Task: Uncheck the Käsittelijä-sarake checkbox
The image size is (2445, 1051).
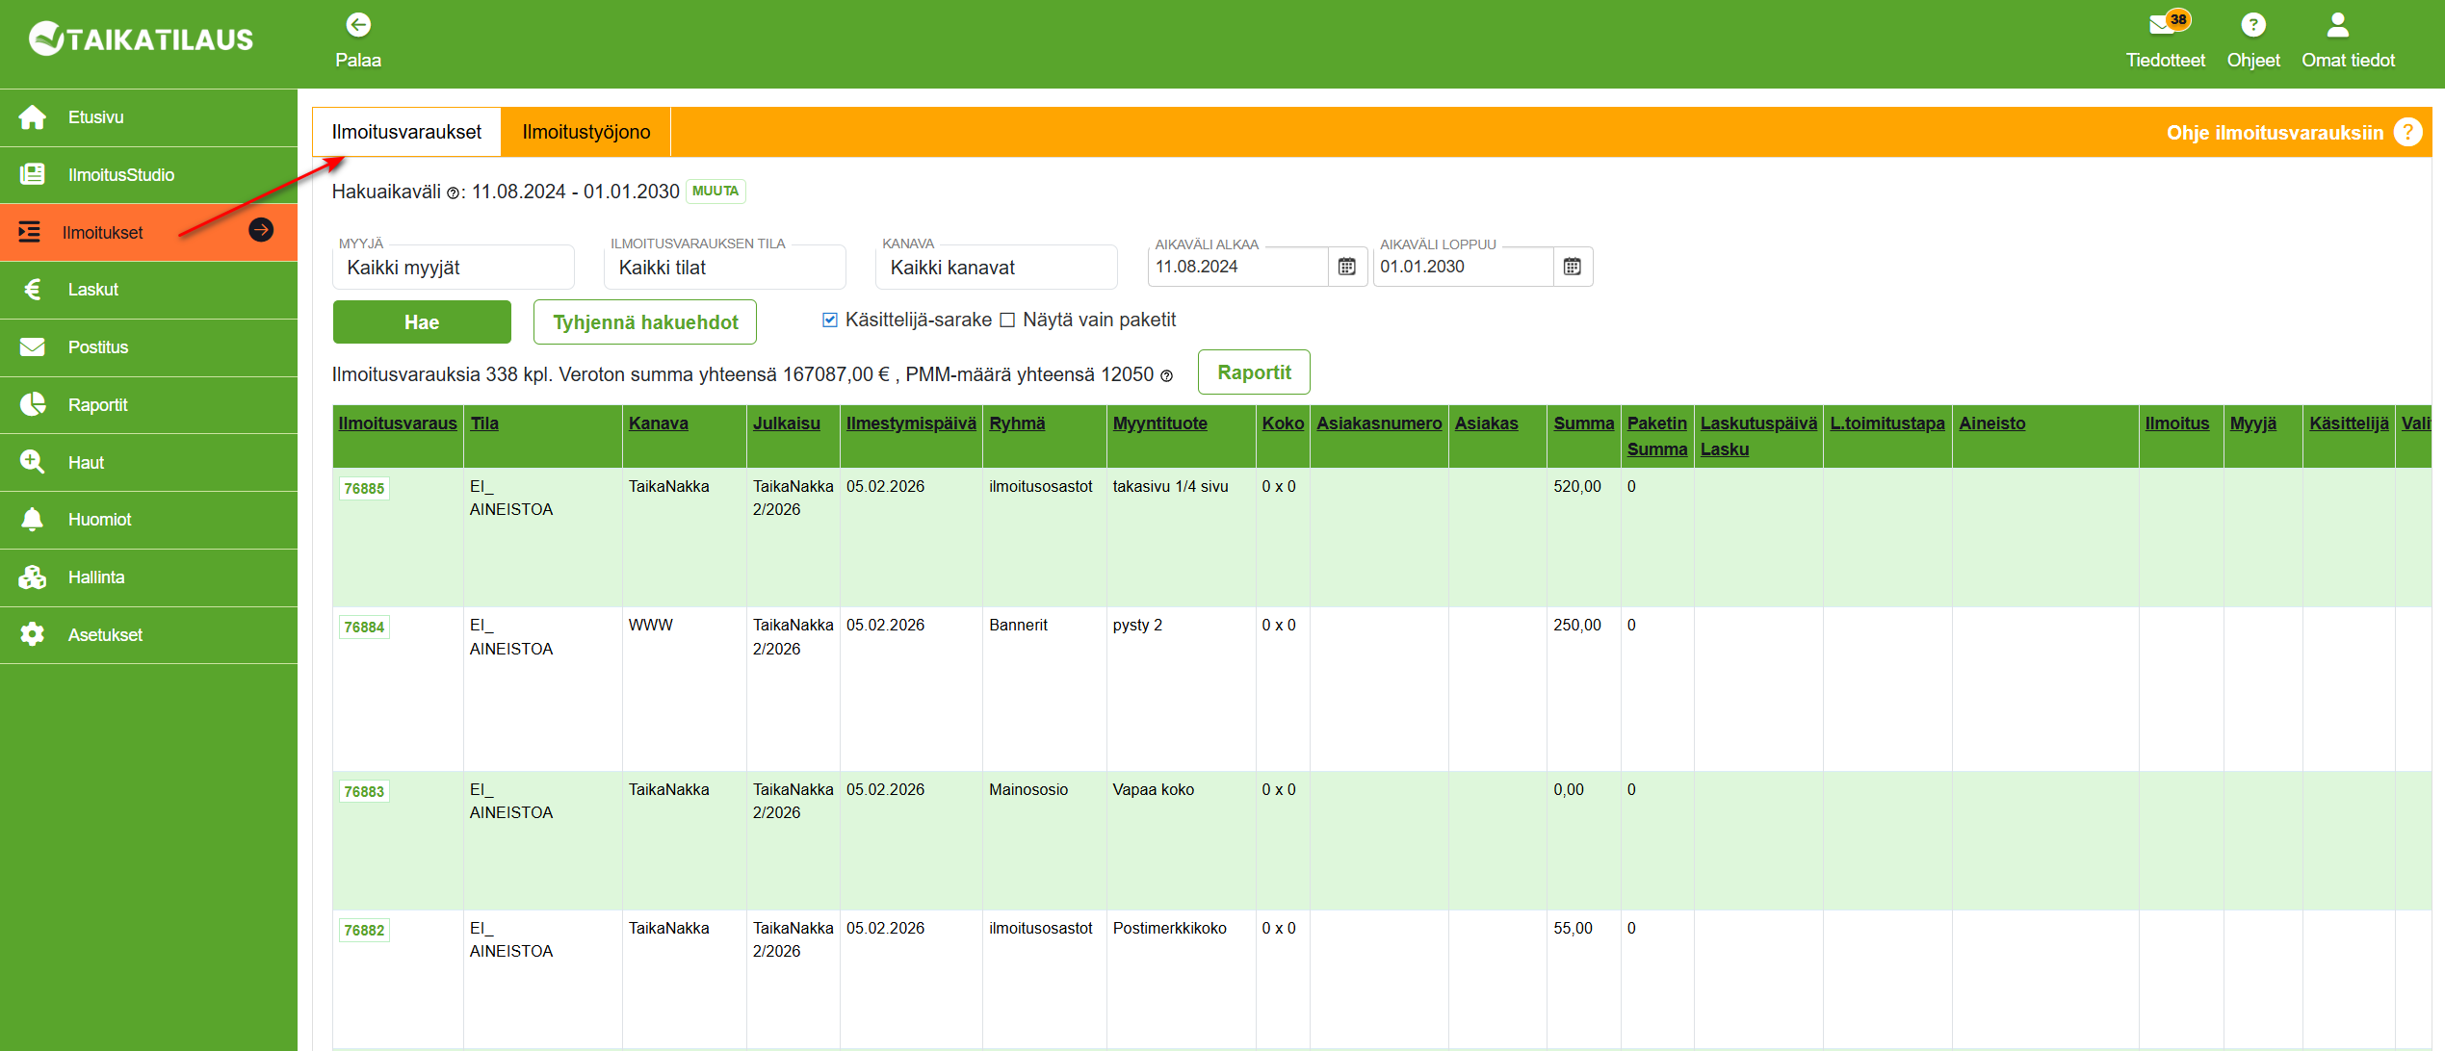Action: click(829, 320)
